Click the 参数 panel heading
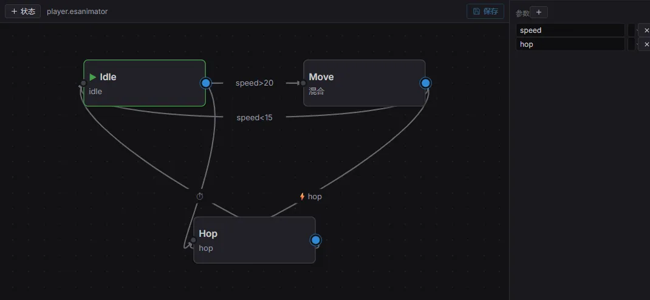650x300 pixels. [x=522, y=13]
